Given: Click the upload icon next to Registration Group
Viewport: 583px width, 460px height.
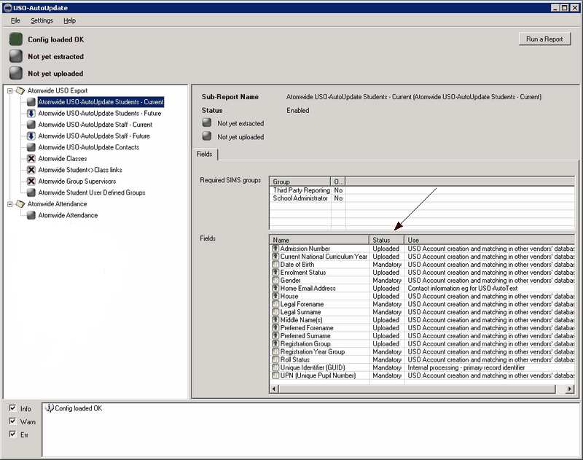Looking at the screenshot, I should point(275,343).
